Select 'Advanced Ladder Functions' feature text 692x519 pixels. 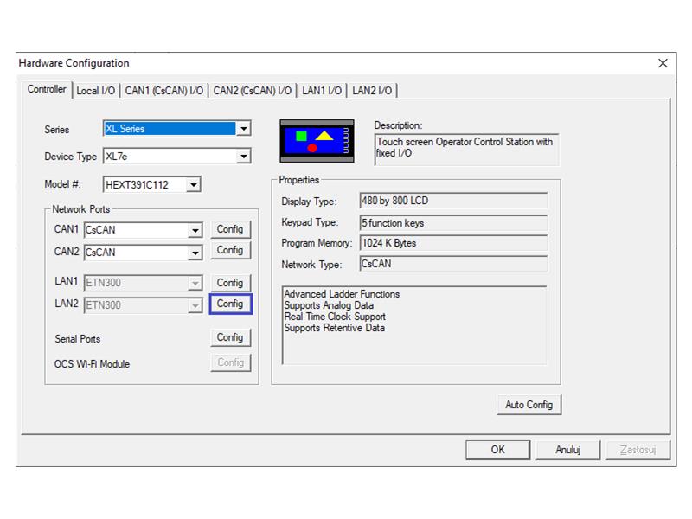tap(342, 294)
